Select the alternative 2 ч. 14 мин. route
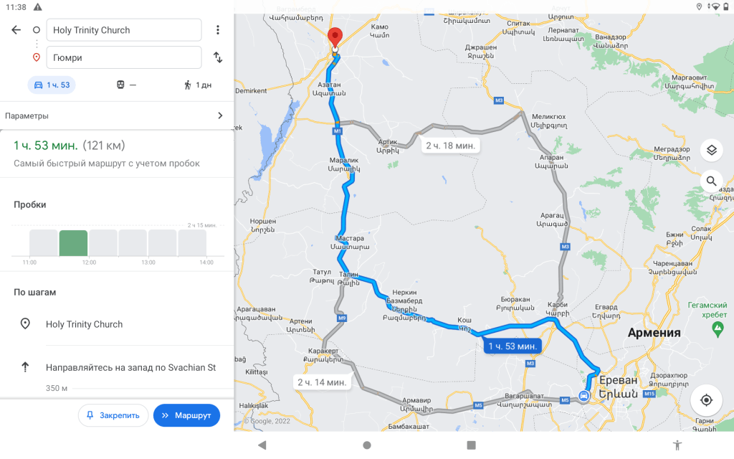The width and height of the screenshot is (734, 459). coord(322,382)
